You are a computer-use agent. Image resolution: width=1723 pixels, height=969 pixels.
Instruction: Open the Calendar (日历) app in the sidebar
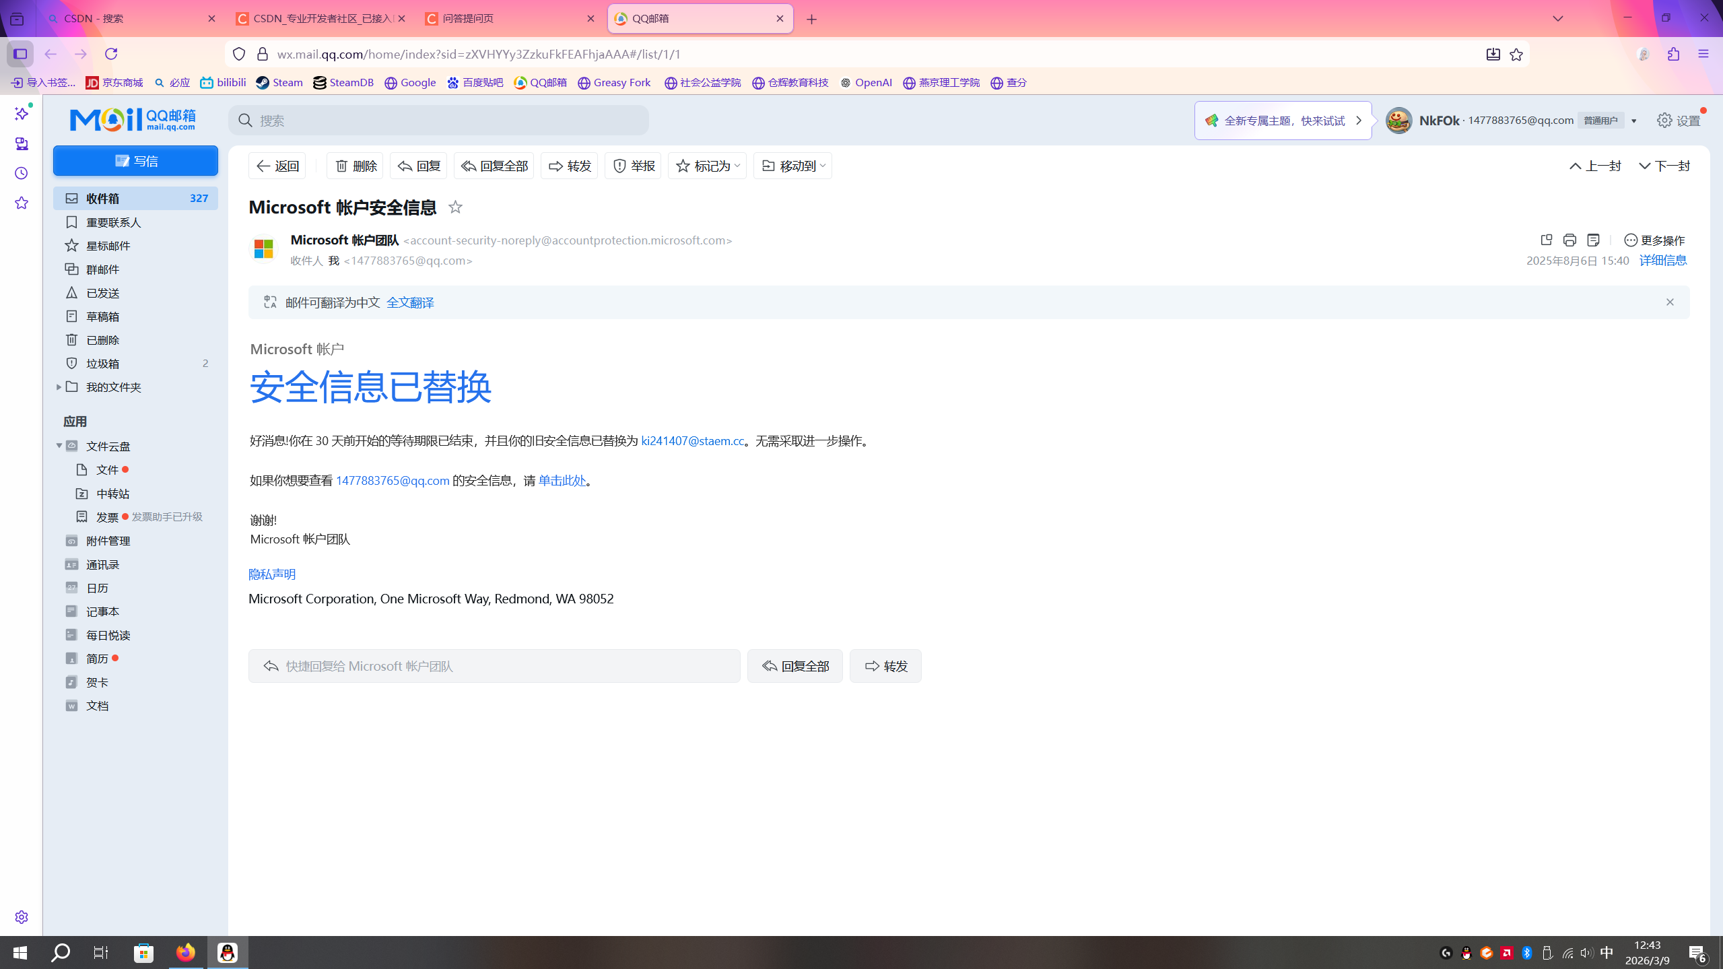pos(97,588)
